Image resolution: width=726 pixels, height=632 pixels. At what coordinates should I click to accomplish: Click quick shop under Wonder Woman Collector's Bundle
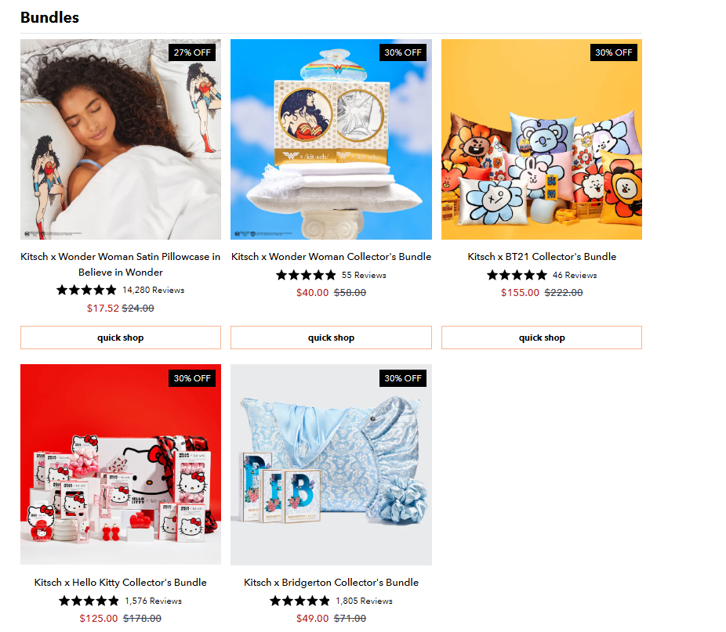pos(331,338)
